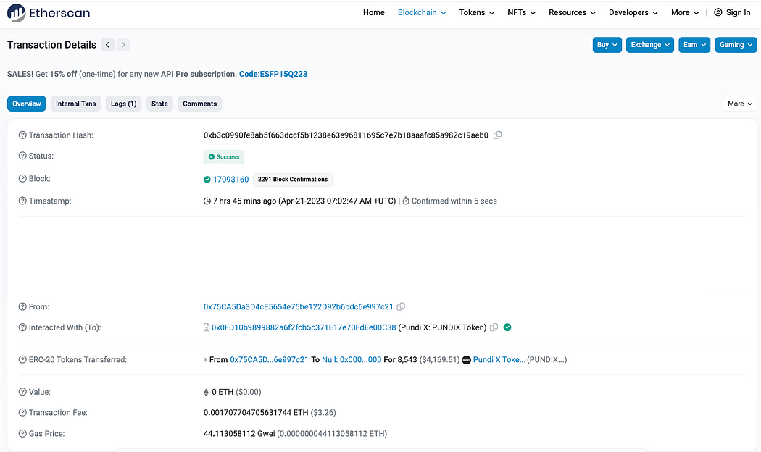Switch to the Internal Txns tab
The width and height of the screenshot is (761, 452).
76,104
